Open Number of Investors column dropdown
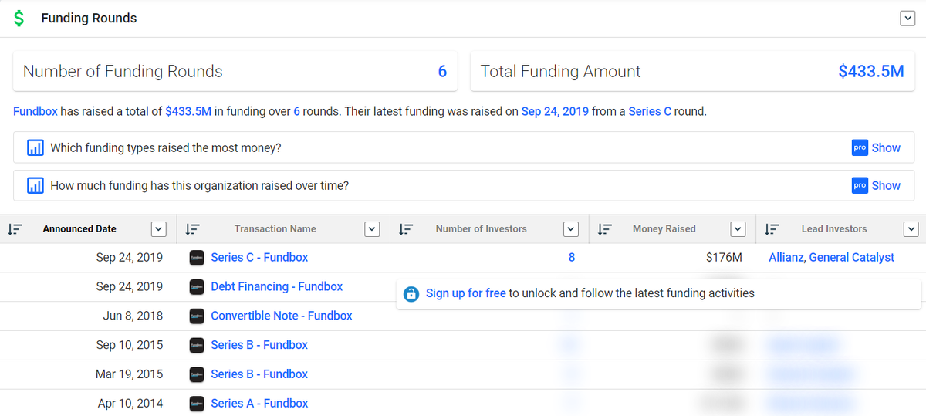Image resolution: width=926 pixels, height=416 pixels. 571,229
